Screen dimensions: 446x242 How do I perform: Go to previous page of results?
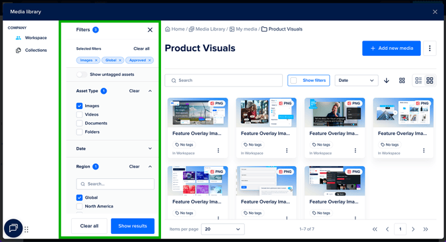(x=387, y=229)
